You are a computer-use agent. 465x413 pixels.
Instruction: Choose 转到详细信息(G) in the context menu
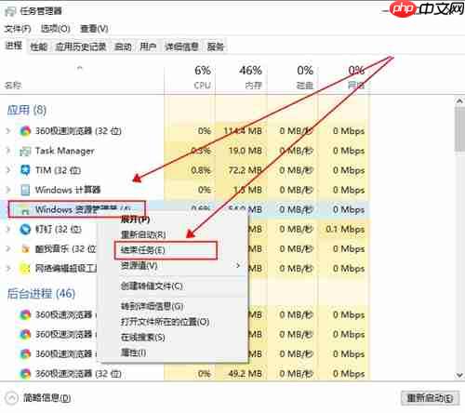click(x=152, y=306)
